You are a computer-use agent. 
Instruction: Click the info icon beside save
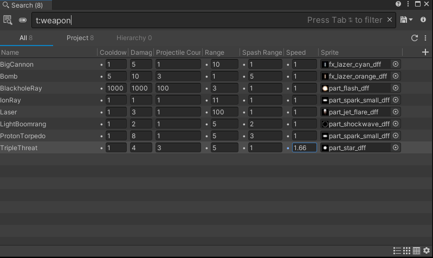click(423, 20)
